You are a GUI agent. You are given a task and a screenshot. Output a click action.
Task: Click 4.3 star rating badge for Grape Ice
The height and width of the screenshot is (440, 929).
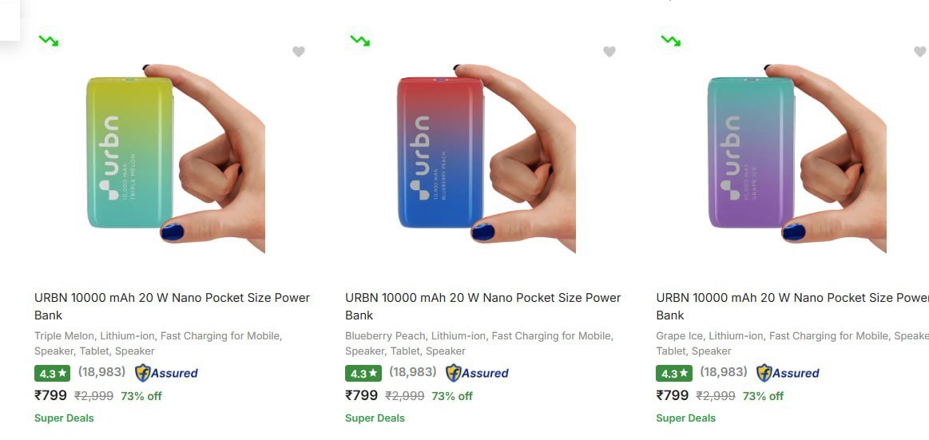[673, 373]
